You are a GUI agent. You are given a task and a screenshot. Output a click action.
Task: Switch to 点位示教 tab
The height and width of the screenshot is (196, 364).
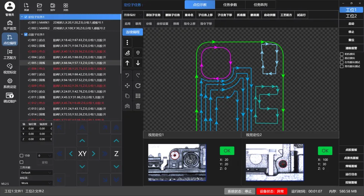[x=200, y=5]
